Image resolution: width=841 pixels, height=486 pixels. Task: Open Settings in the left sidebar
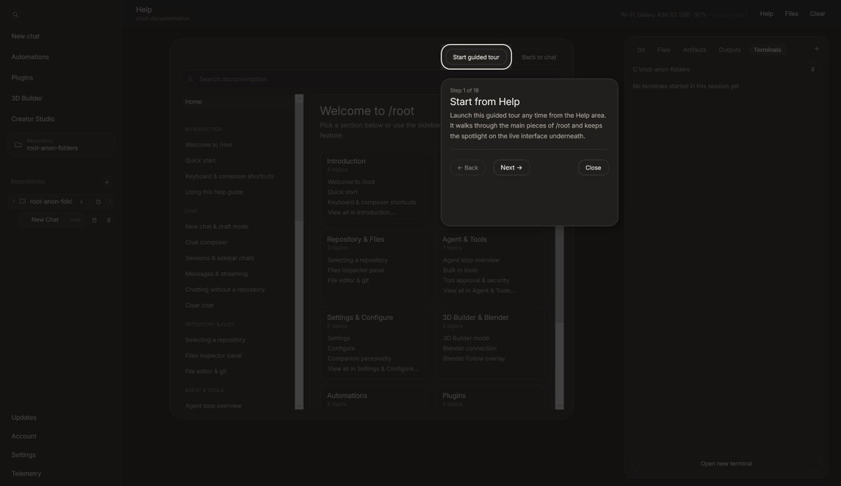(x=24, y=454)
